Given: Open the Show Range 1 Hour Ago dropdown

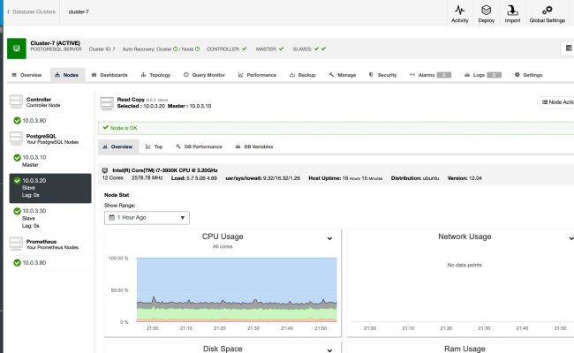Looking at the screenshot, I should click(147, 218).
